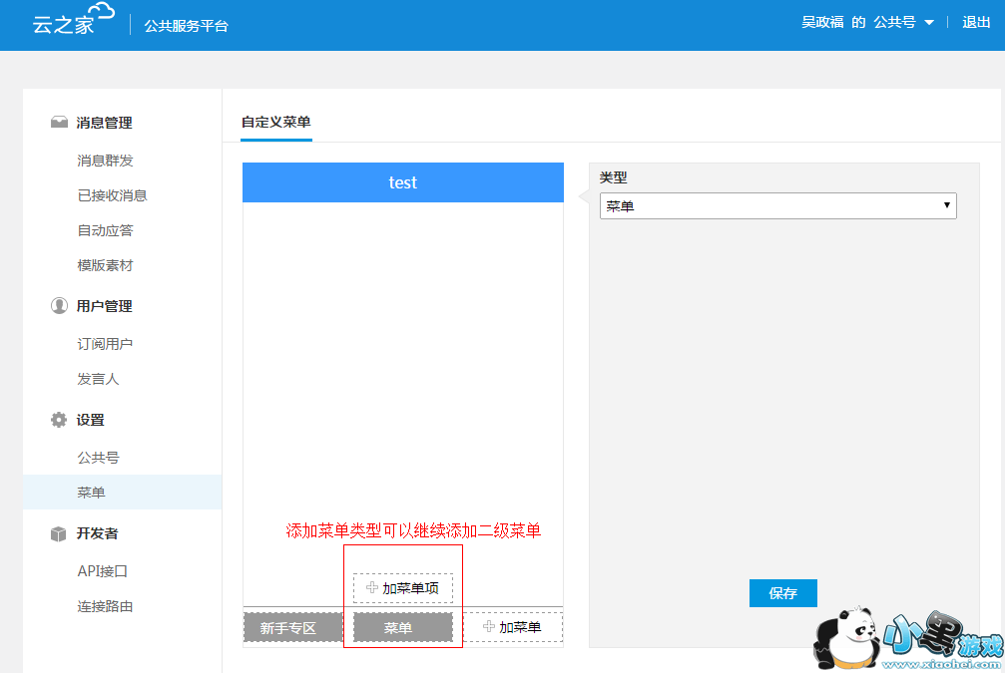Go to 模版素材 page

pos(105,265)
